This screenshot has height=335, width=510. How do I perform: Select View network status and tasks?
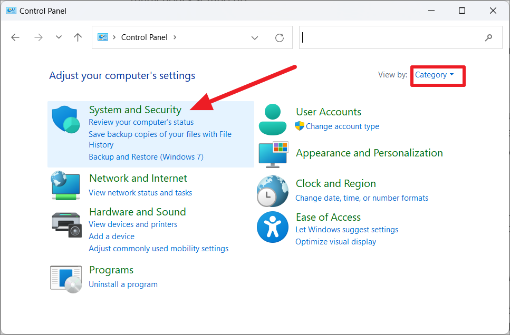(x=140, y=193)
